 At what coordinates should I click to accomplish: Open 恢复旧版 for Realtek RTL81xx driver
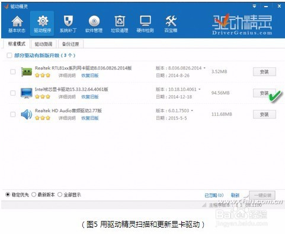coord(90,76)
